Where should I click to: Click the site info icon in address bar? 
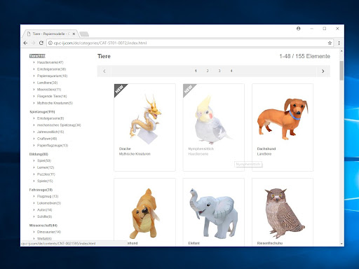[x=50, y=43]
